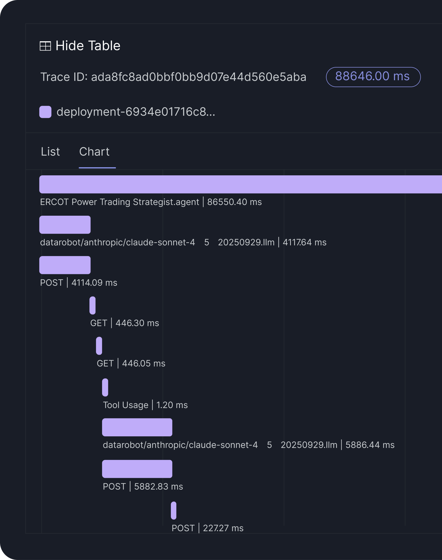Click the POST 227.27 ms label text
The width and height of the screenshot is (442, 560).
(208, 528)
